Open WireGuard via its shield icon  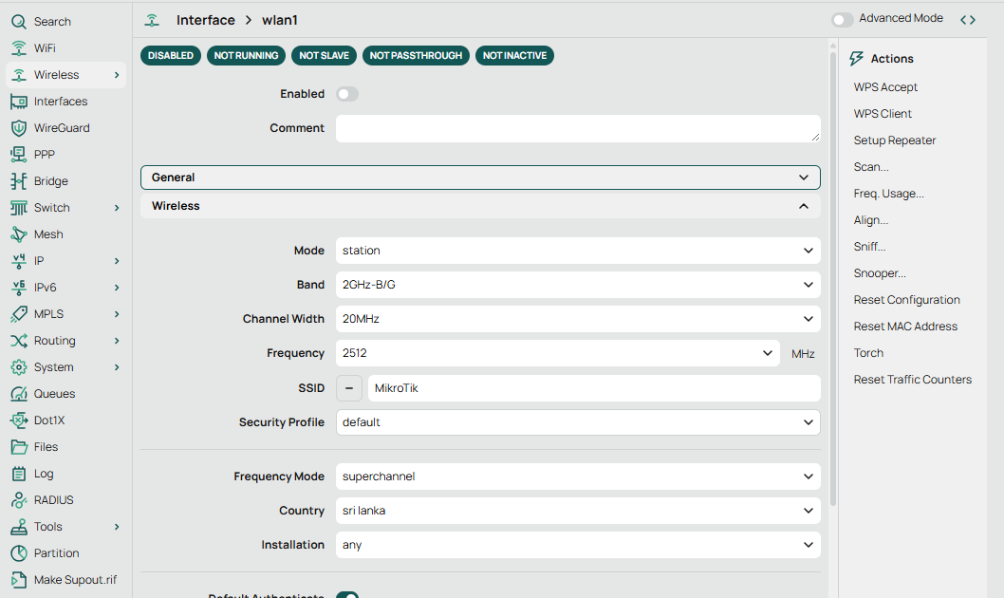[18, 128]
